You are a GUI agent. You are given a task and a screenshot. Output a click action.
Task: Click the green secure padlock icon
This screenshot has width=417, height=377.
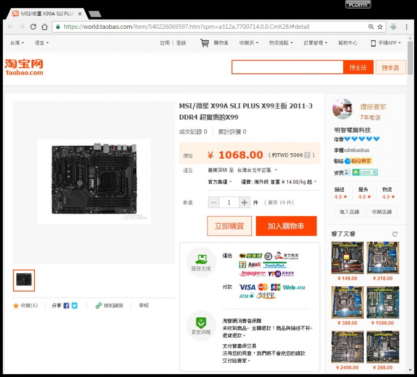58,27
